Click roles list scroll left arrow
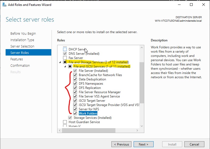This screenshot has height=149, width=210. 60,130
